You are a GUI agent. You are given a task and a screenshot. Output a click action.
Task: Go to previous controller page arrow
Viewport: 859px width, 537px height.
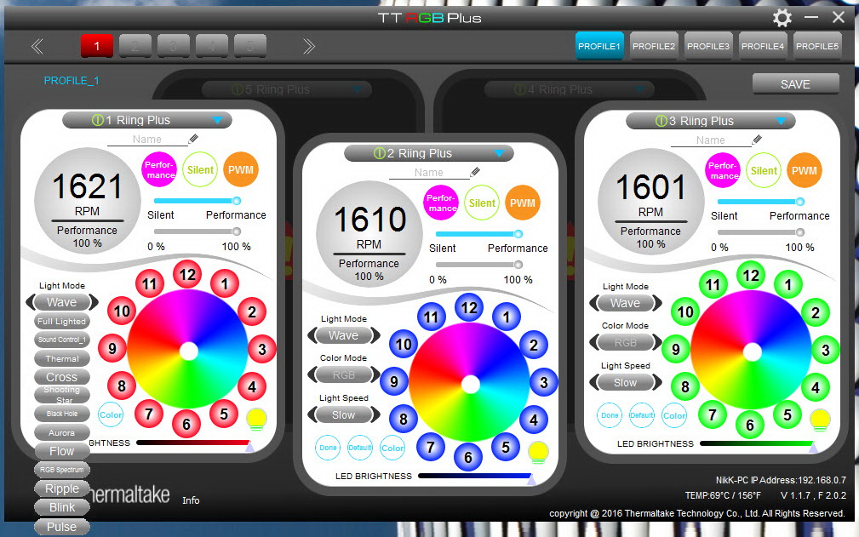point(37,46)
